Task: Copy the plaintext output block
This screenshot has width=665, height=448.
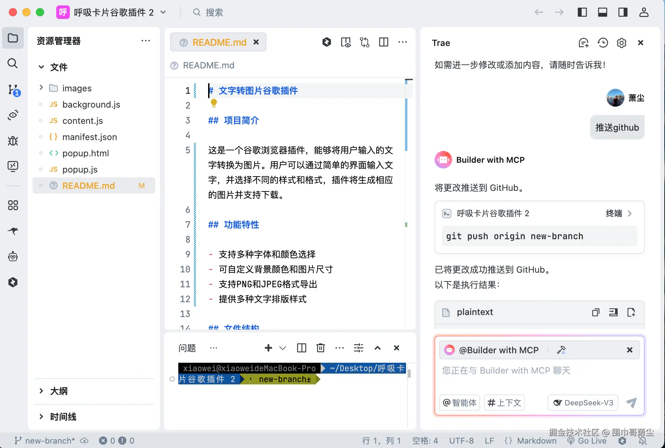Action: click(x=596, y=312)
